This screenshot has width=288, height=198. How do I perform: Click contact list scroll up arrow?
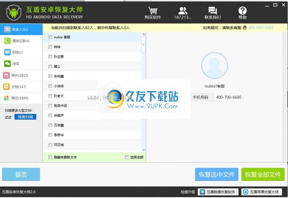tap(144, 34)
